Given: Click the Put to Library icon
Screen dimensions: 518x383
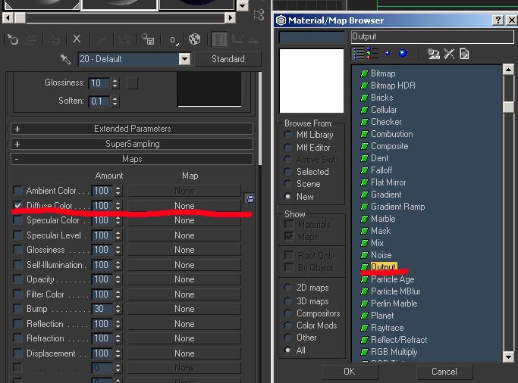Looking at the screenshot, I should click(x=148, y=39).
